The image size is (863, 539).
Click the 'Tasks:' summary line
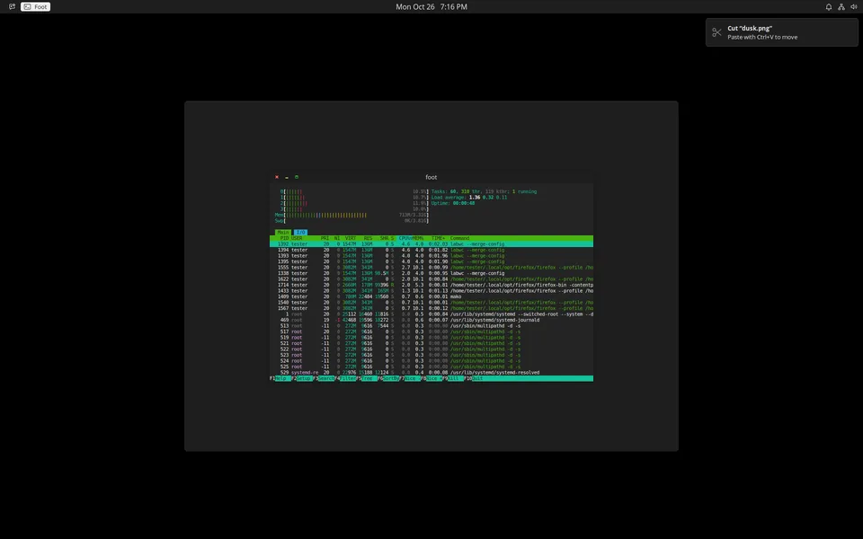coord(485,191)
